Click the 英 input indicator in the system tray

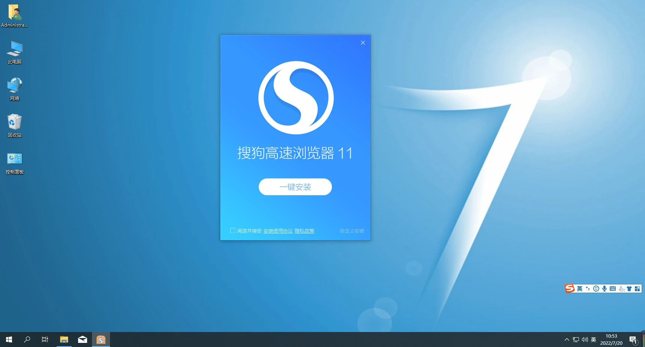[x=594, y=340]
